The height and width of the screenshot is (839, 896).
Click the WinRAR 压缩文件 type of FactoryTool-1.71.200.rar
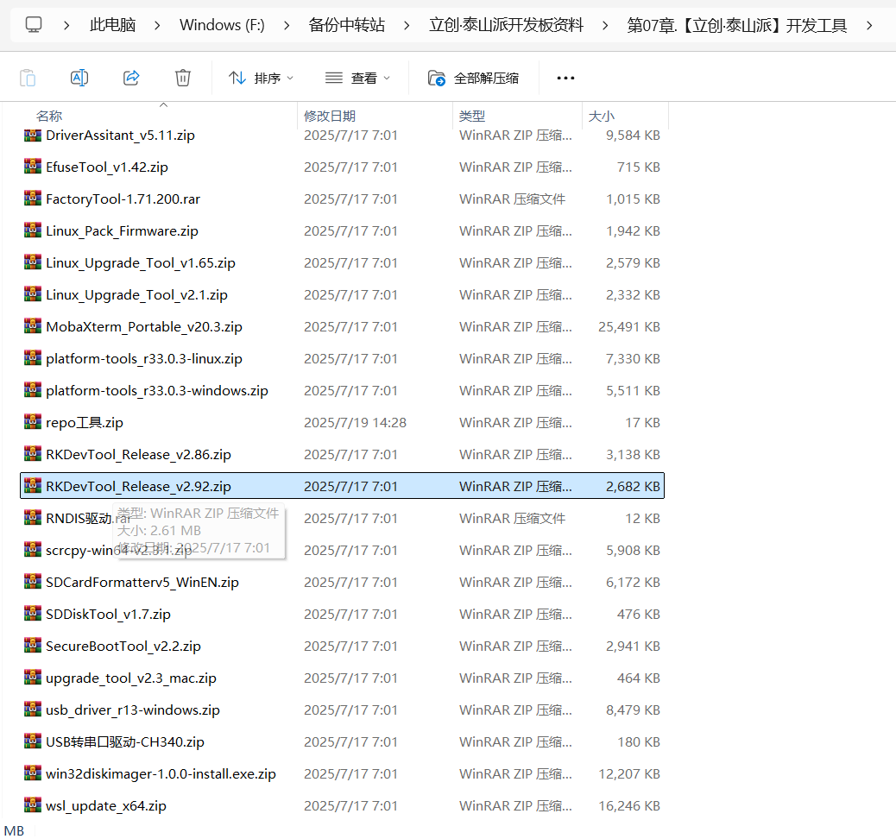pos(512,199)
